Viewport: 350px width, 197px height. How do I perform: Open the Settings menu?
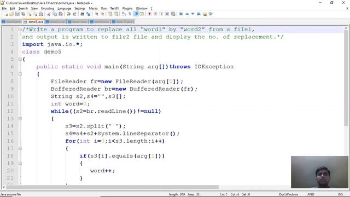coord(80,9)
